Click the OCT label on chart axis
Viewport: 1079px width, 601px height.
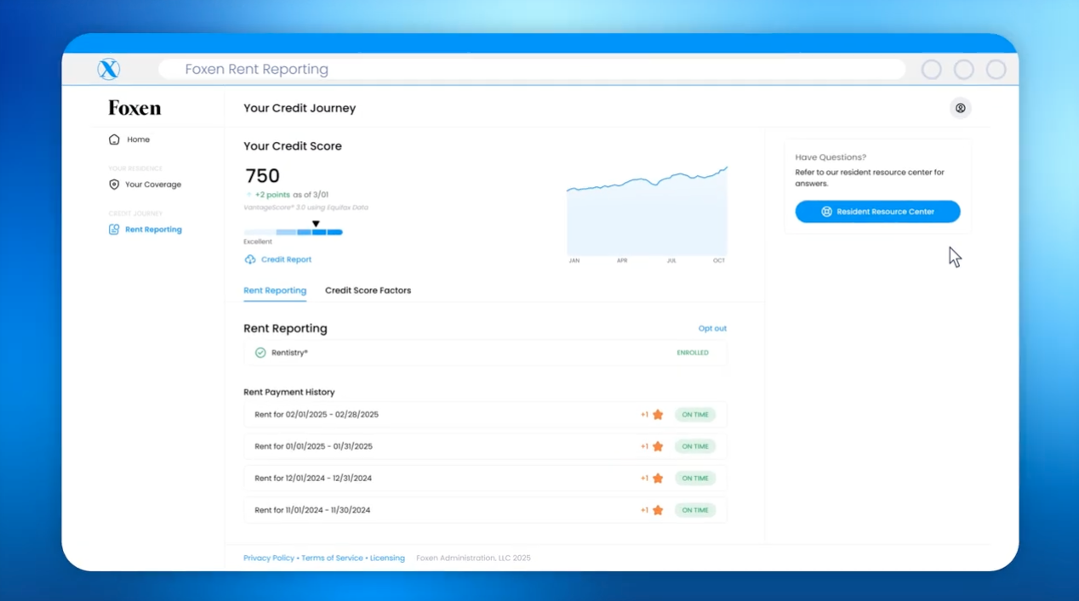coord(719,261)
